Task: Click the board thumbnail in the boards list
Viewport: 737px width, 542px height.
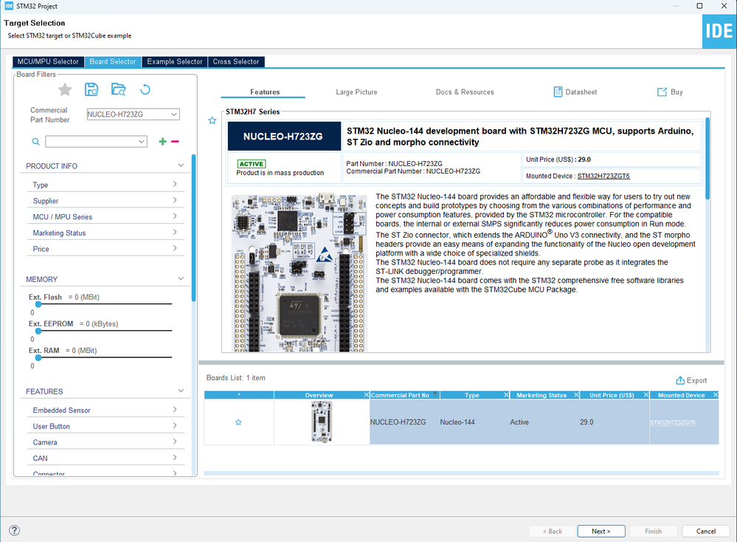Action: coord(322,422)
